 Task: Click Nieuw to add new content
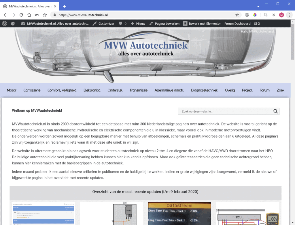click(x=138, y=24)
